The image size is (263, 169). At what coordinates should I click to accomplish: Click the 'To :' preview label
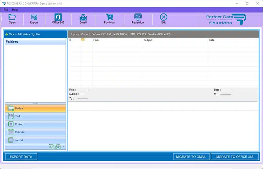coord(71,99)
